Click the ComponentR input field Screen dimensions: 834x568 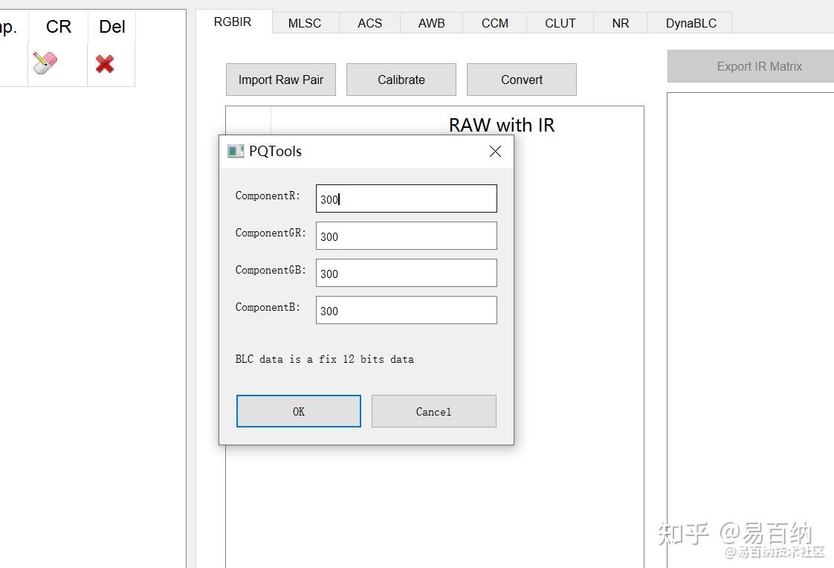click(406, 199)
